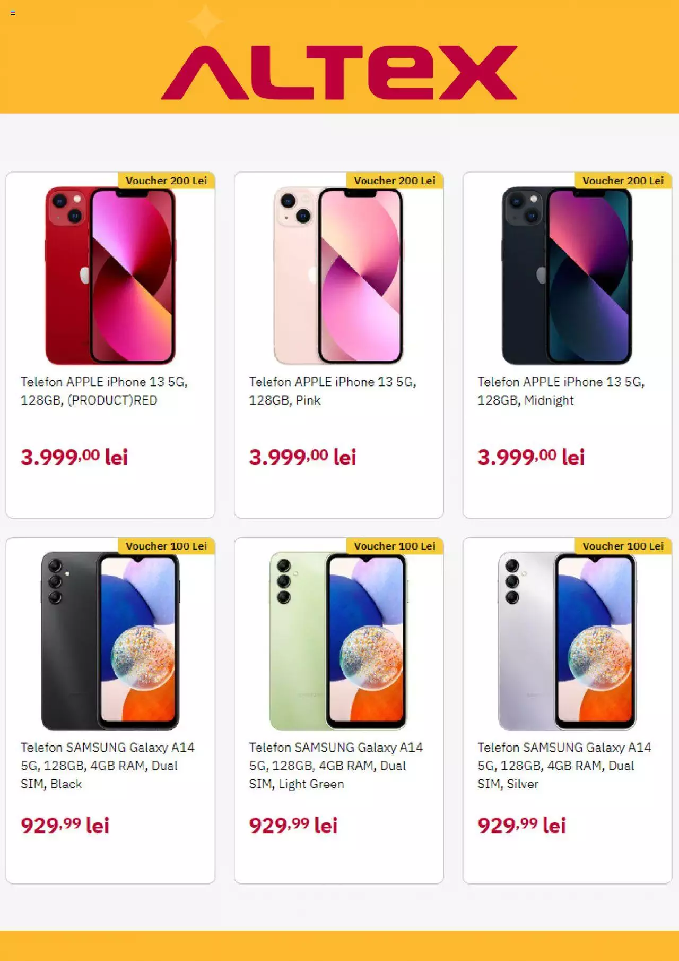This screenshot has width=679, height=961.
Task: Open the Galaxy A14 Light Green title
Action: [336, 766]
